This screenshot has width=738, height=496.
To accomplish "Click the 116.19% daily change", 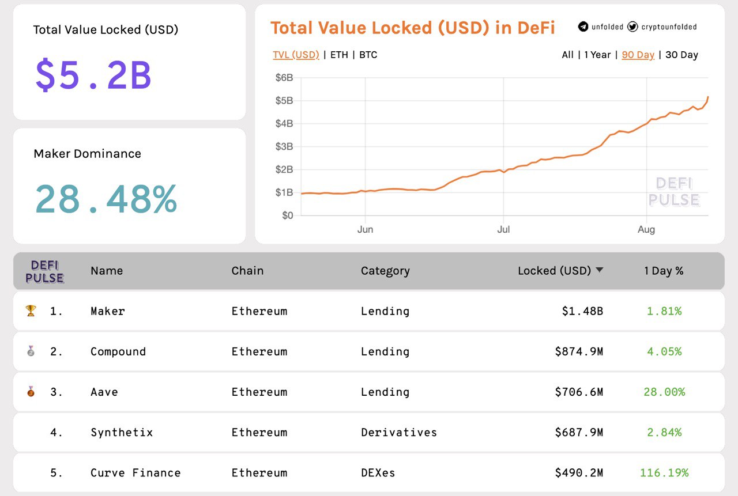I will pos(664,472).
